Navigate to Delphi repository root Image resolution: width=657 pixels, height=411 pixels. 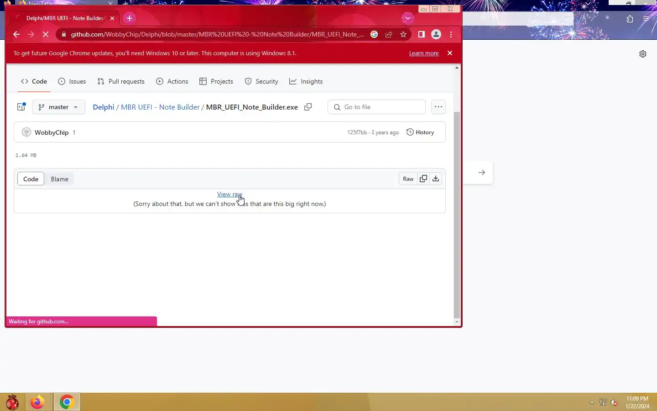click(104, 107)
